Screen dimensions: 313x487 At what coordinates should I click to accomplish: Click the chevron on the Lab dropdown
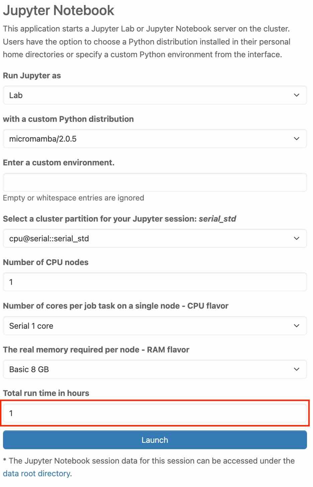[296, 95]
